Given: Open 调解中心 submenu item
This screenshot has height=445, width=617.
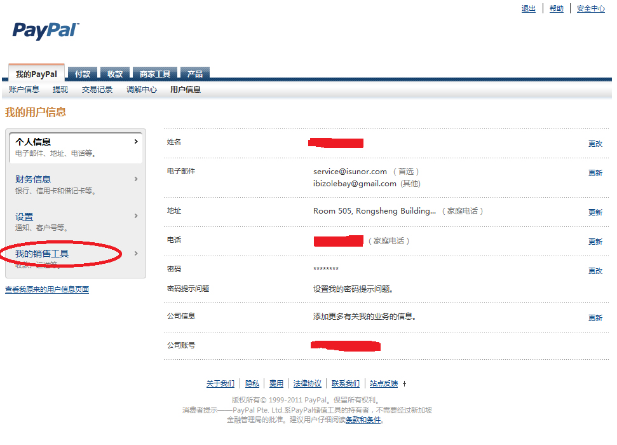Looking at the screenshot, I should (141, 90).
